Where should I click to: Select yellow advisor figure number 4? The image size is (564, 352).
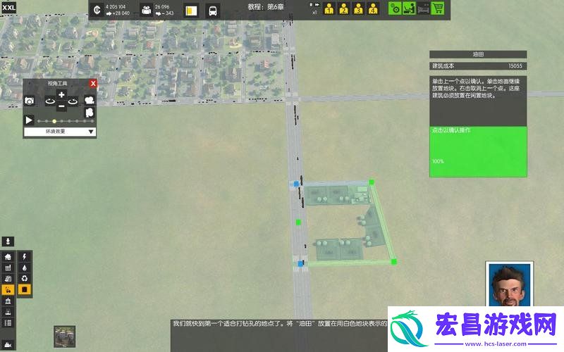click(373, 8)
